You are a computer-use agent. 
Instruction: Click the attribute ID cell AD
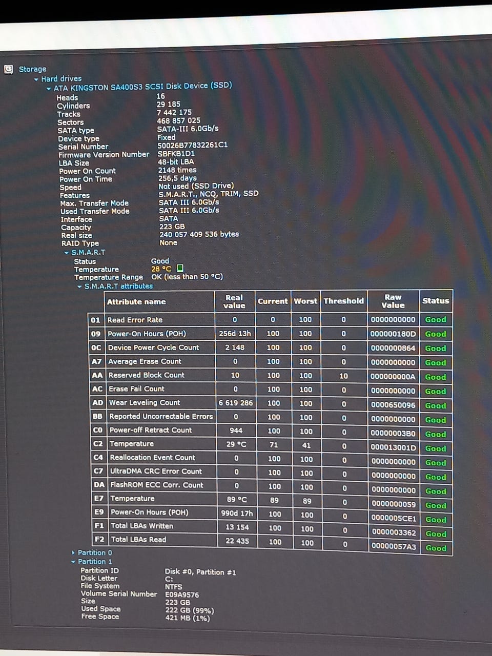(x=97, y=403)
